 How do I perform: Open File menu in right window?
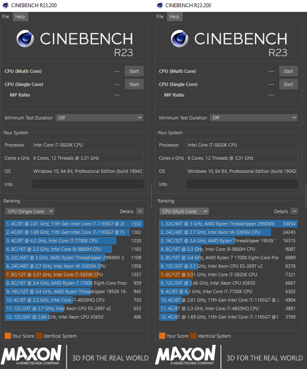pyautogui.click(x=160, y=17)
